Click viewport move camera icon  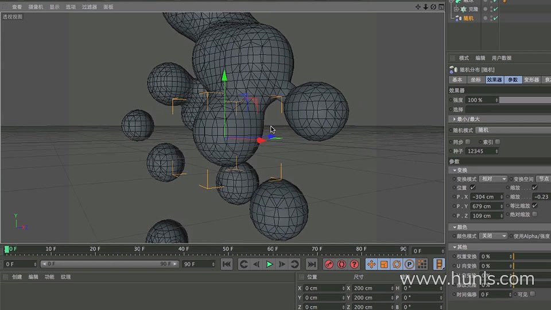pos(418,7)
